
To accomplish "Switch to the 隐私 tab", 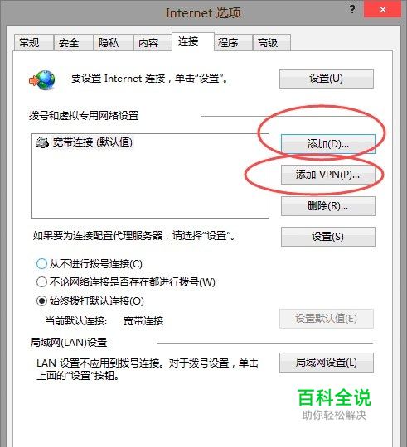I will [x=114, y=43].
